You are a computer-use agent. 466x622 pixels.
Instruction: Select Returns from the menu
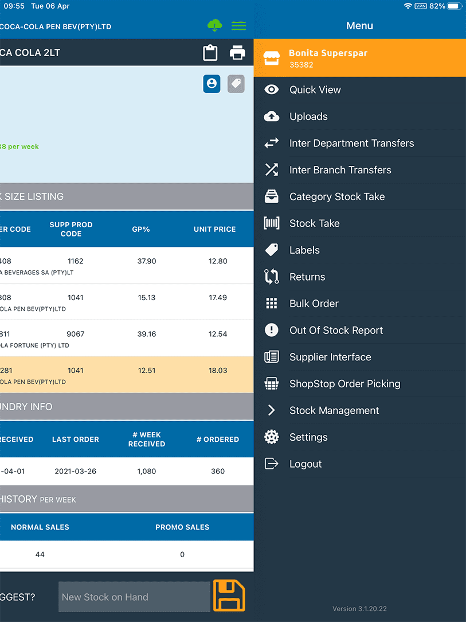[x=359, y=277]
